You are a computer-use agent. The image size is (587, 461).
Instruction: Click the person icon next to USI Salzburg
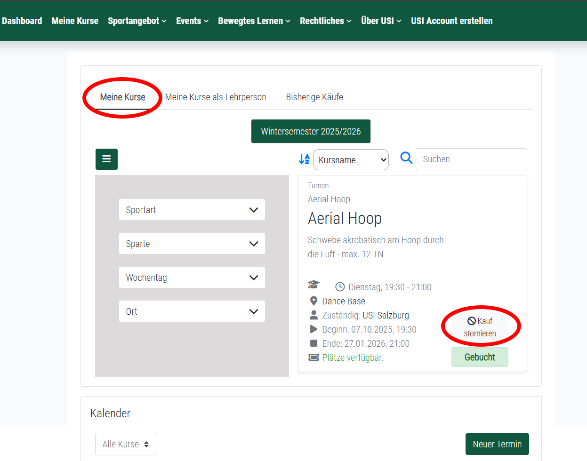point(313,315)
